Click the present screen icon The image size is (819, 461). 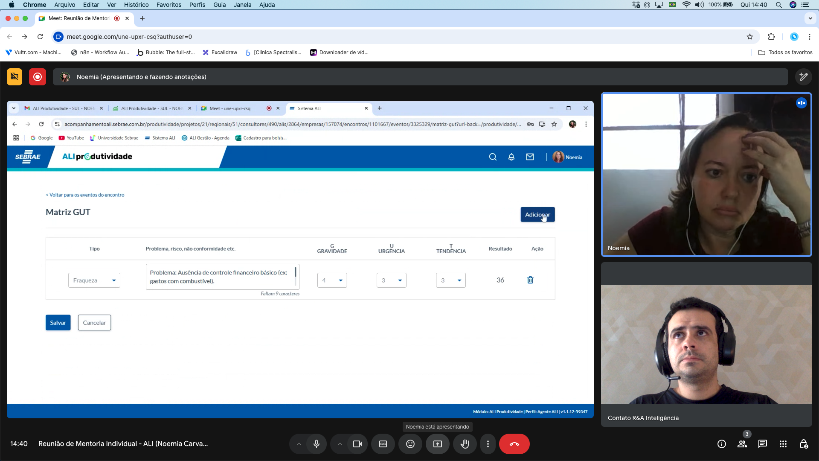click(438, 444)
